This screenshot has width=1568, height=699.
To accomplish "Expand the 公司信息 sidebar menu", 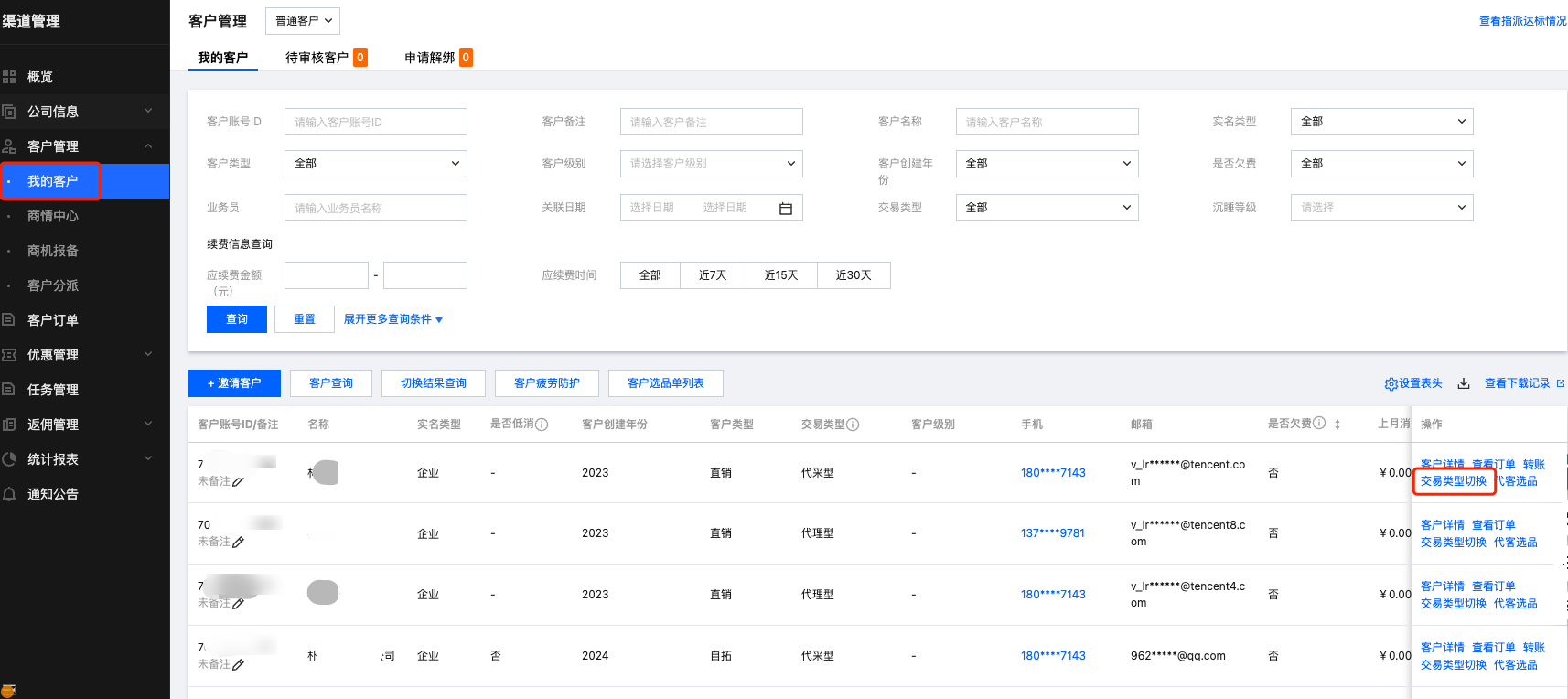I will coord(148,111).
